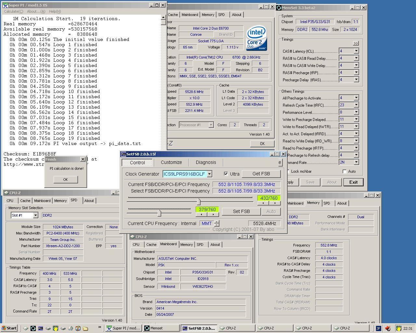Click OK in the CPU-Z CPU window
This screenshot has width=416, height=333.
[262, 143]
